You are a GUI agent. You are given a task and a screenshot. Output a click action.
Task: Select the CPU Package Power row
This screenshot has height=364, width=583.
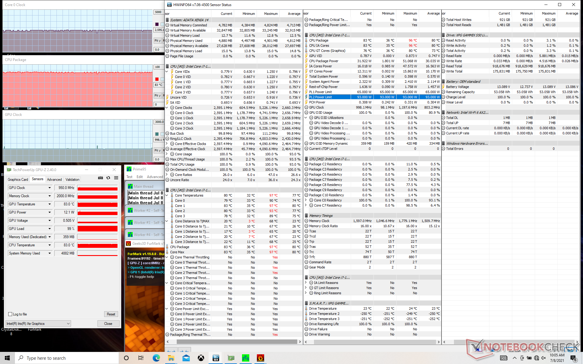point(372,61)
